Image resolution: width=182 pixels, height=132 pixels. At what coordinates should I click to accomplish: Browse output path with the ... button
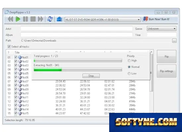pyautogui.click(x=174, y=41)
